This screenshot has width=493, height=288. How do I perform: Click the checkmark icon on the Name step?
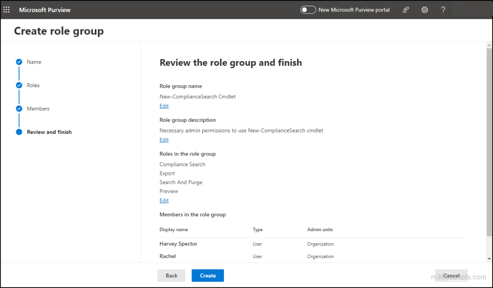pos(19,62)
